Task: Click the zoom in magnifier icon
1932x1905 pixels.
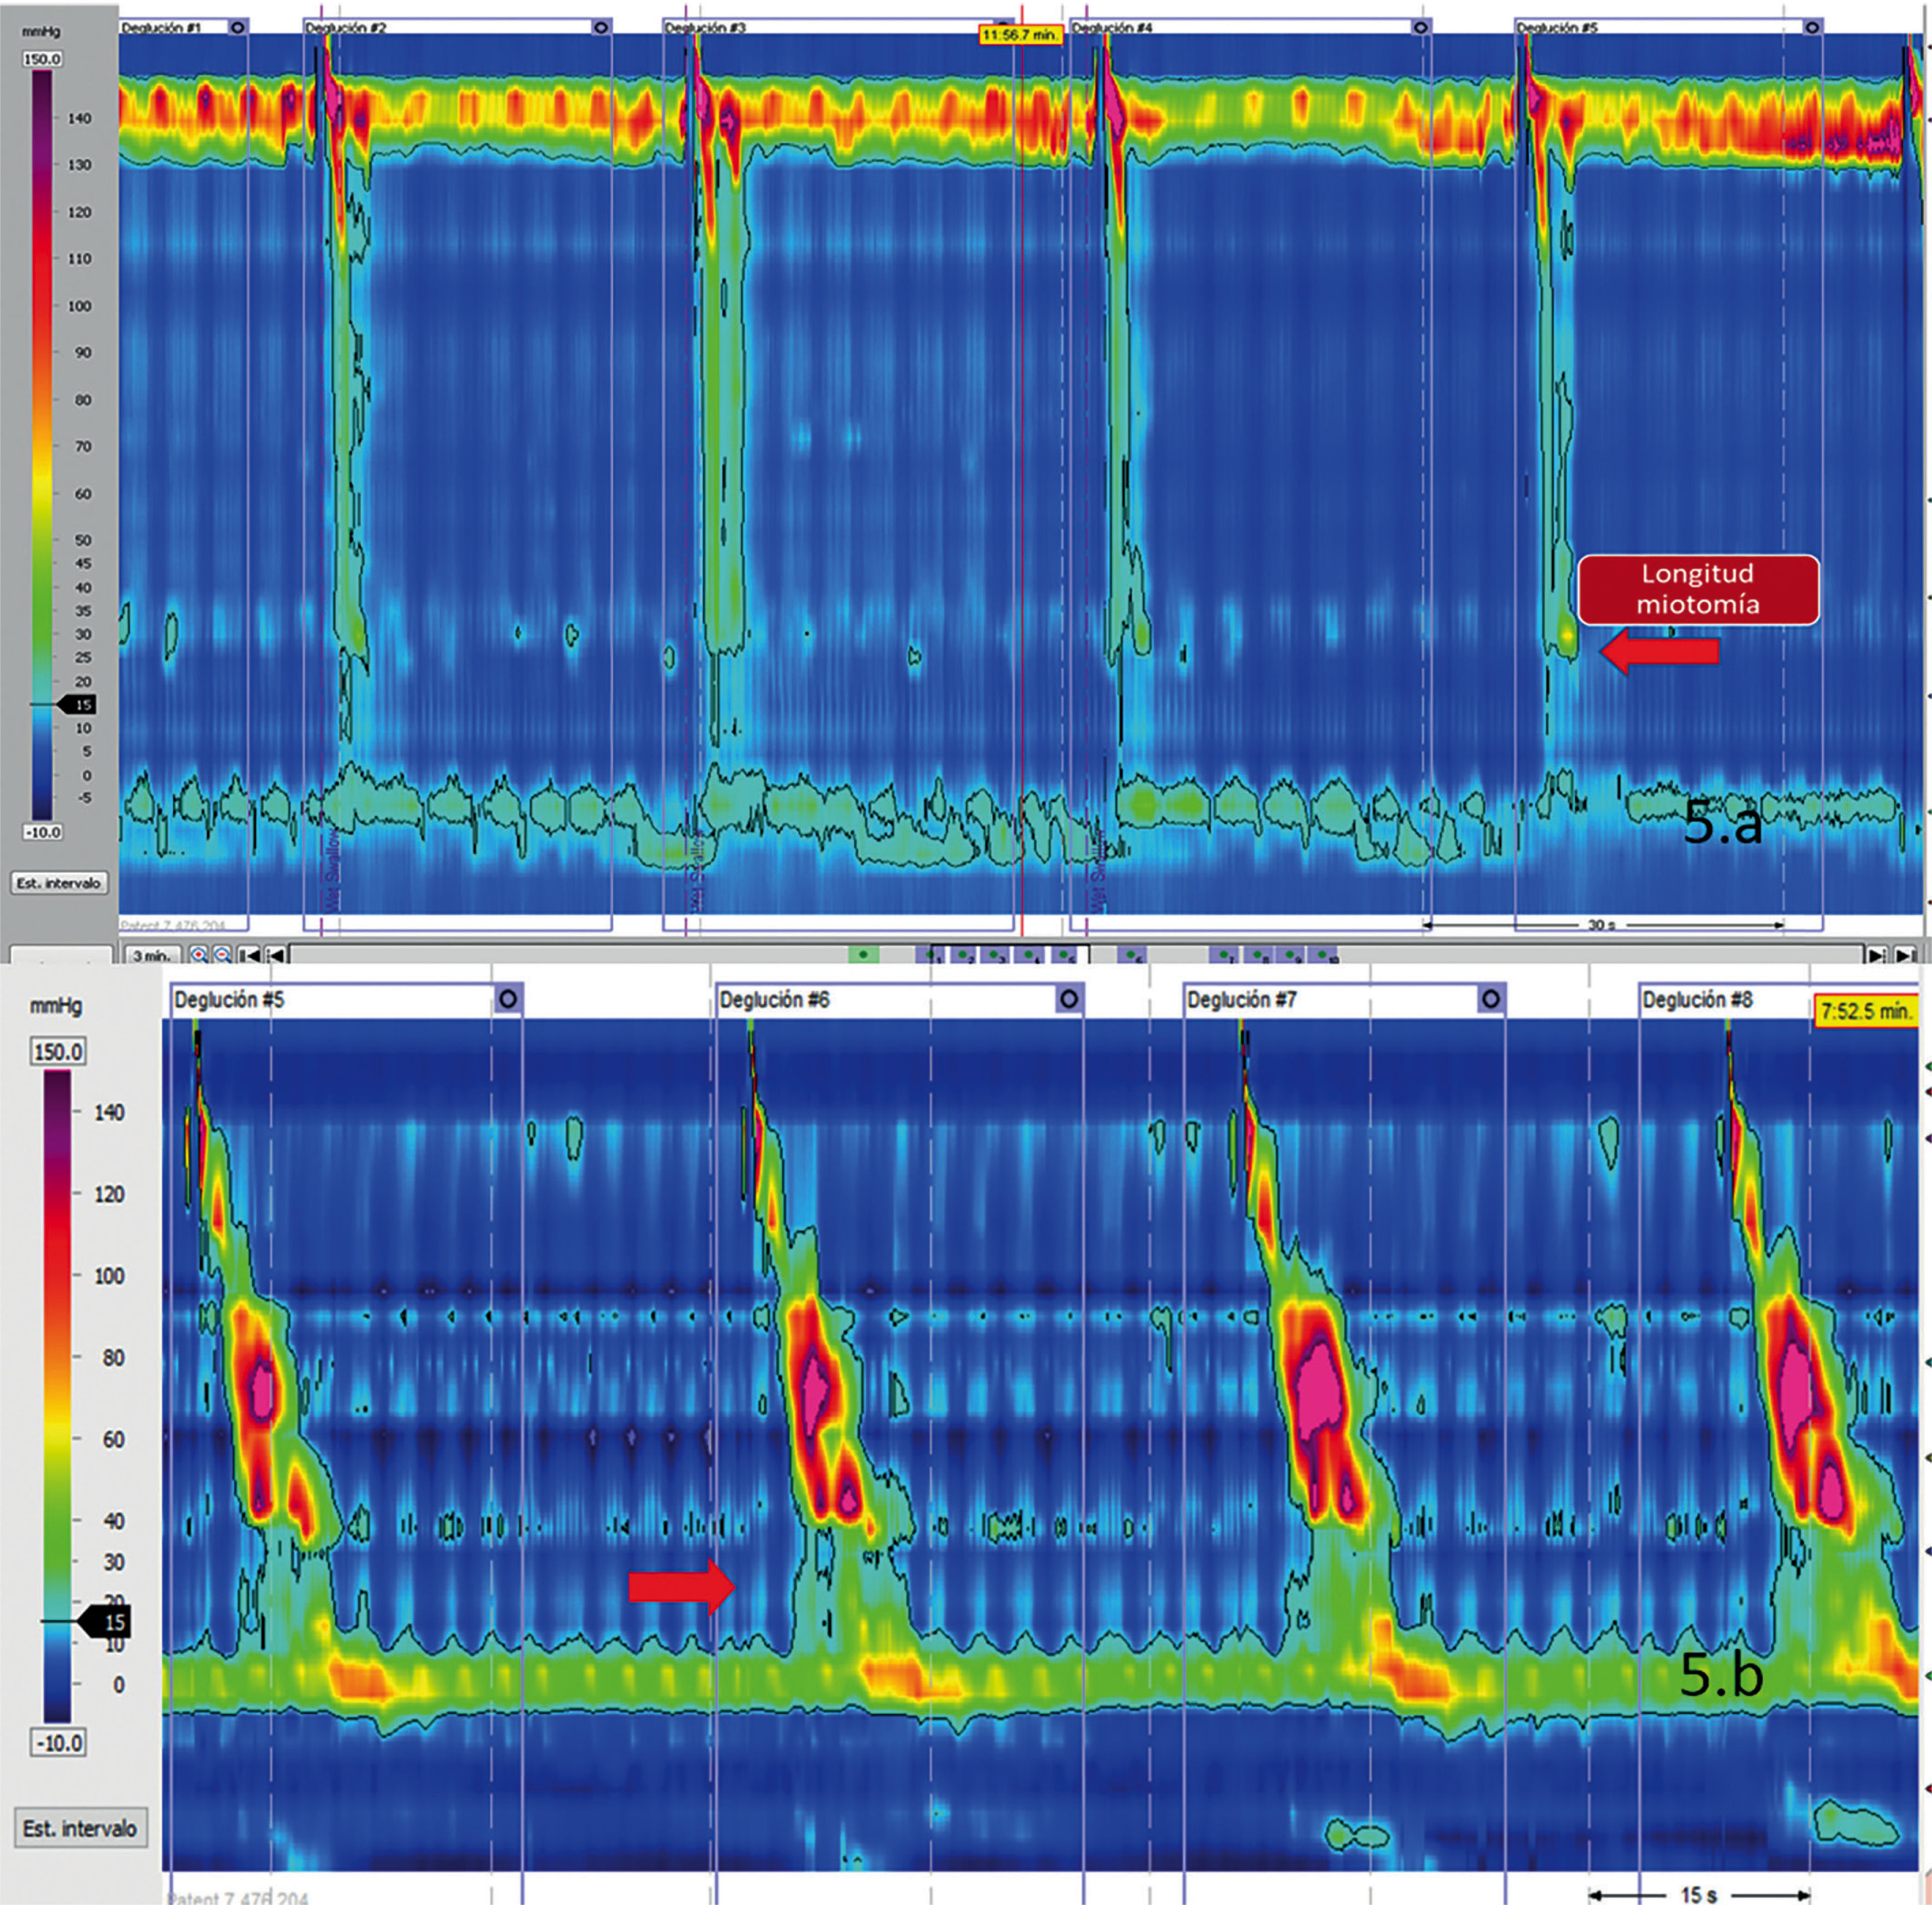Action: click(x=199, y=955)
